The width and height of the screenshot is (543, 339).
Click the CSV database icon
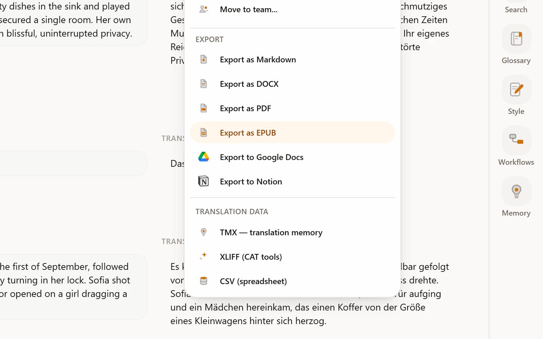point(204,281)
